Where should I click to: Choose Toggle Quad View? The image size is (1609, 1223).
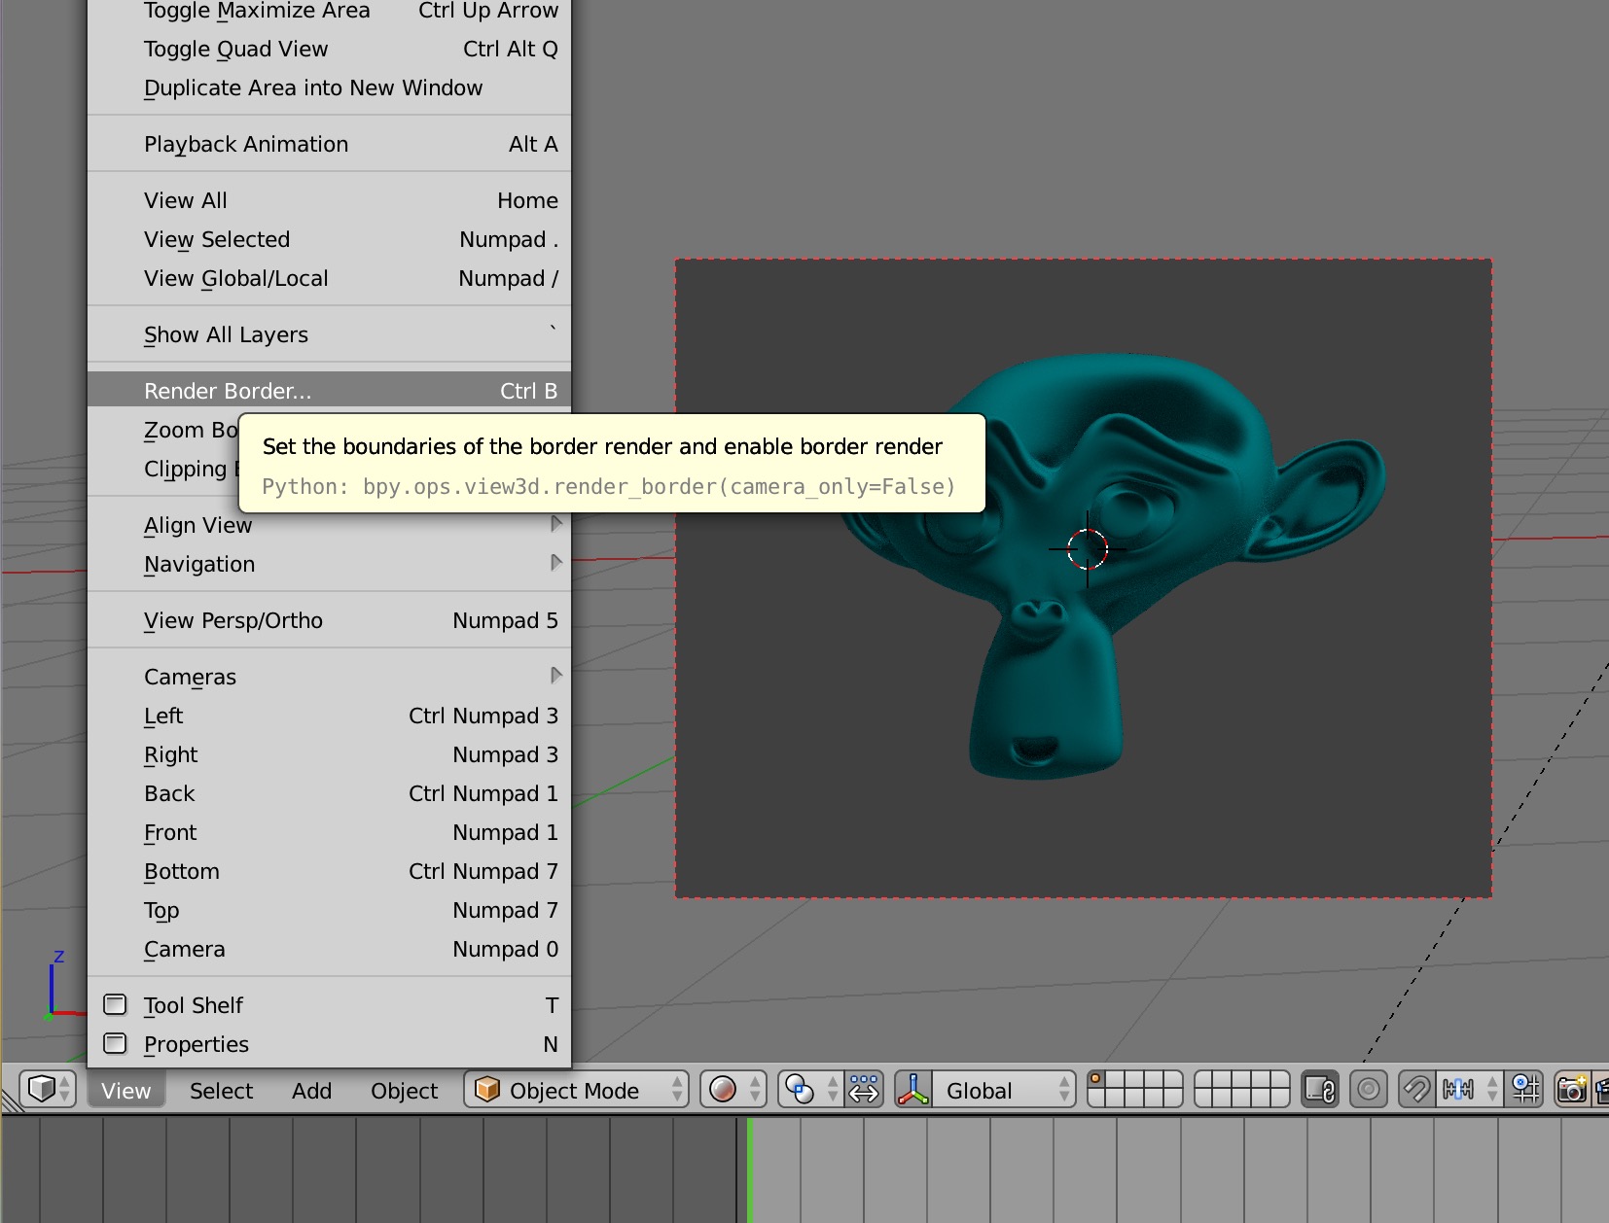[329, 49]
